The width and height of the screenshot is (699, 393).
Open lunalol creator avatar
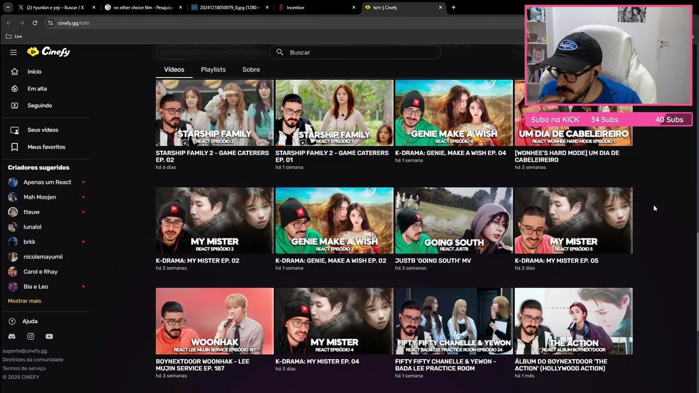pos(13,227)
